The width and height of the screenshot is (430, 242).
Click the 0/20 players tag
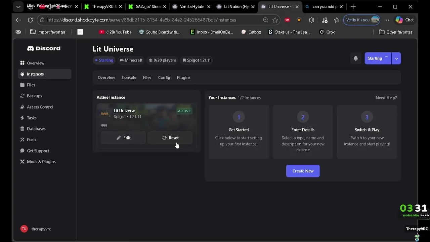click(162, 60)
